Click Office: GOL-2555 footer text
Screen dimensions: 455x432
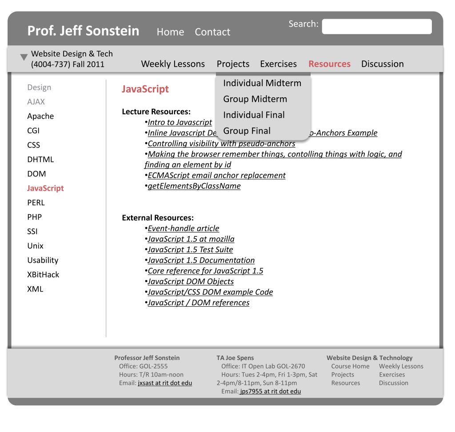(x=144, y=366)
